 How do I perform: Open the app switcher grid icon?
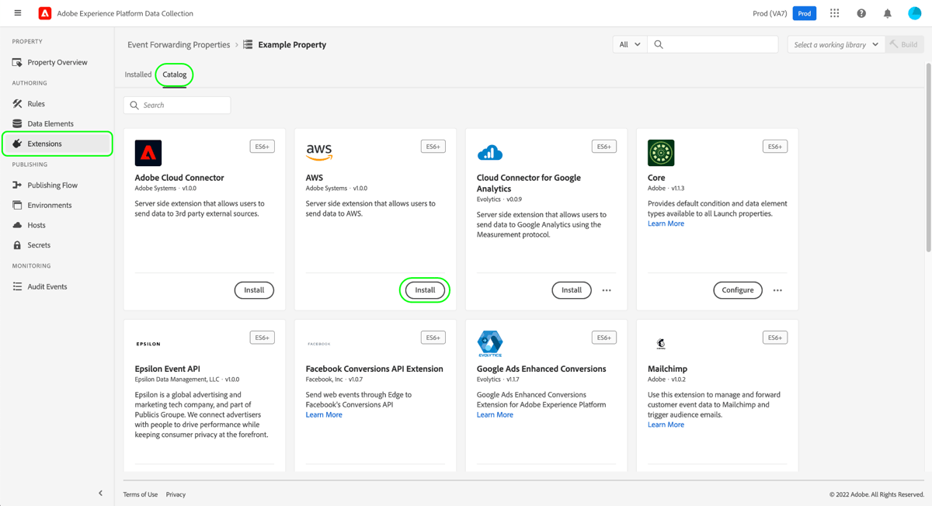pyautogui.click(x=834, y=12)
